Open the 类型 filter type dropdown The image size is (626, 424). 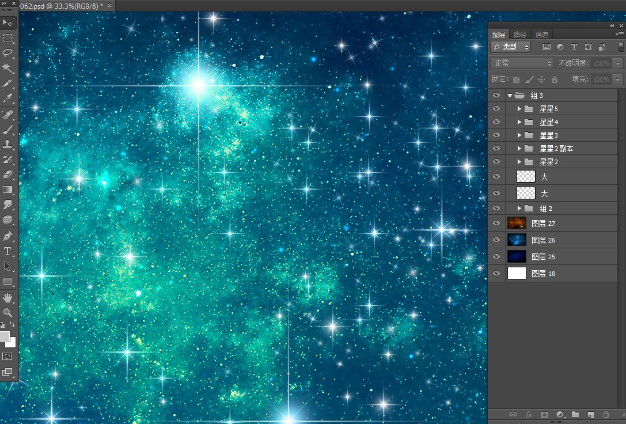[x=511, y=47]
